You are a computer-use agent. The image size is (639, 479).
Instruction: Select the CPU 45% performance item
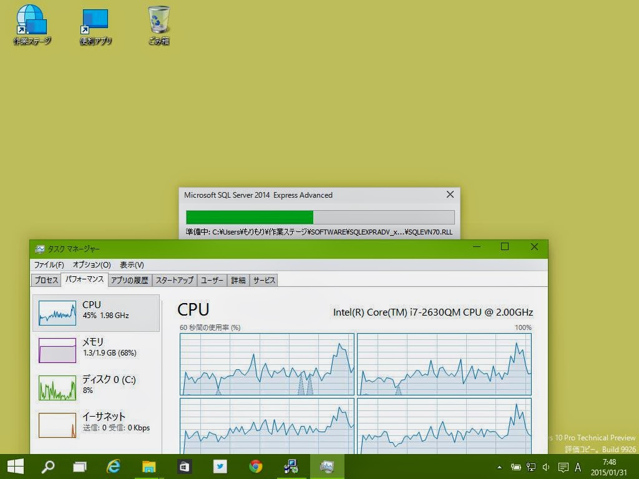[x=96, y=313]
